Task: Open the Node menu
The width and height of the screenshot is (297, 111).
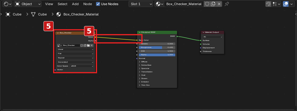Action: point(88,4)
